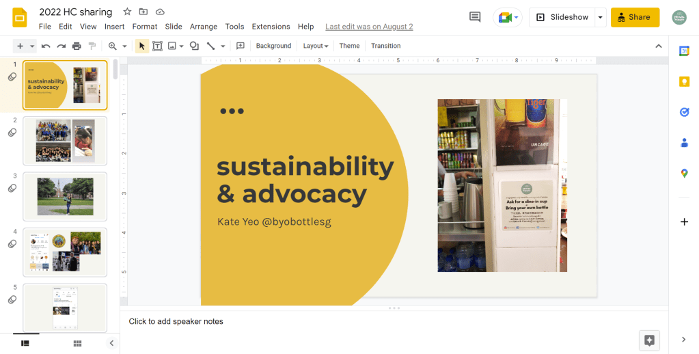
Task: Star the 2022 HC sharing presentation
Action: [x=127, y=12]
